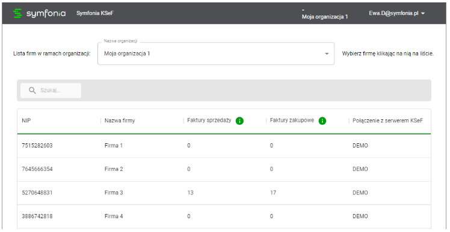Viewport: 450px width, 232px height.
Task: Open Symfonia KSeF header title
Action: [95, 13]
